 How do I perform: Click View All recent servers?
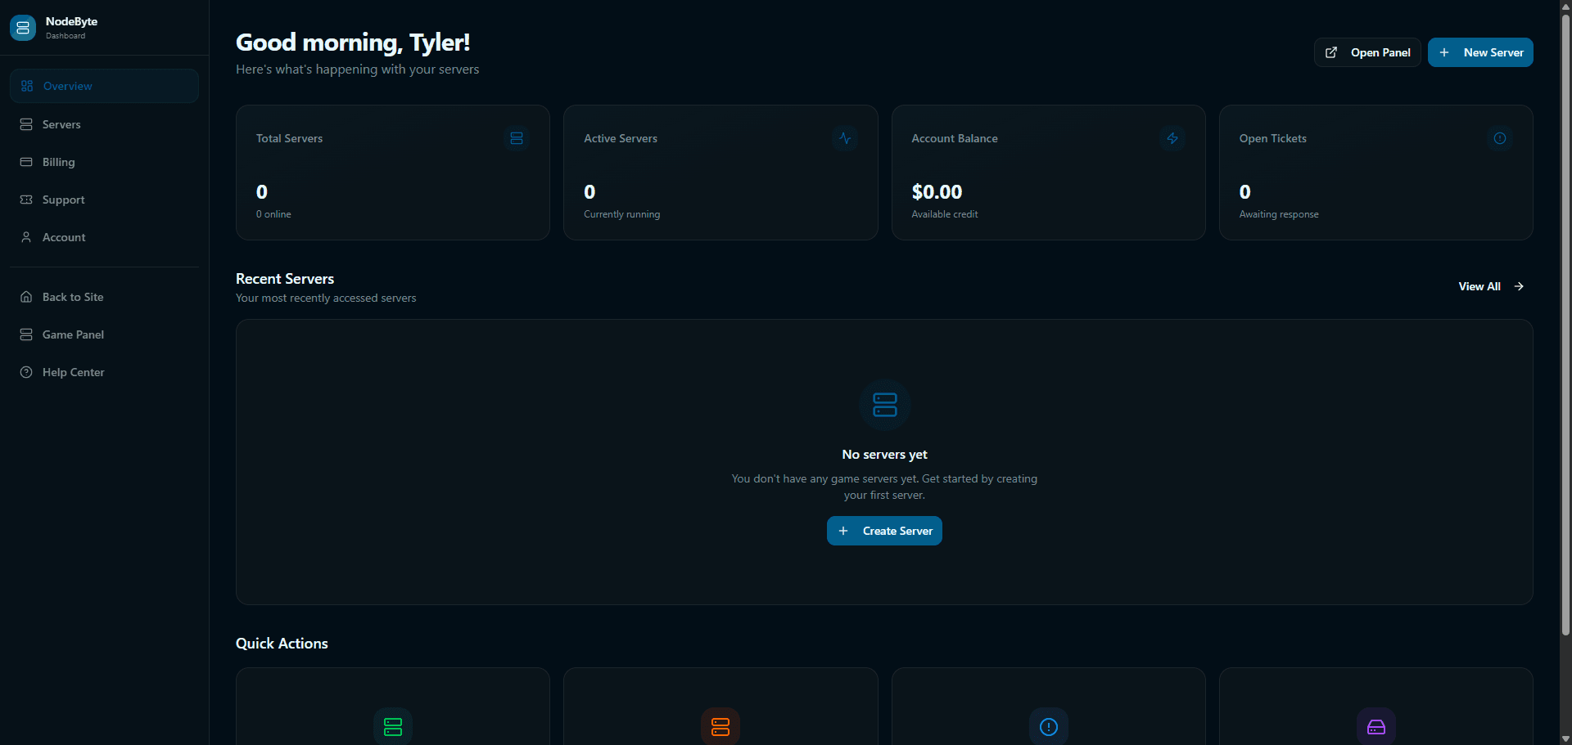click(1491, 286)
